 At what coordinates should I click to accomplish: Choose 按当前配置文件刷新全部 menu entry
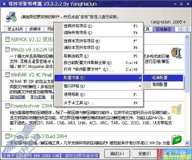(x=98, y=63)
